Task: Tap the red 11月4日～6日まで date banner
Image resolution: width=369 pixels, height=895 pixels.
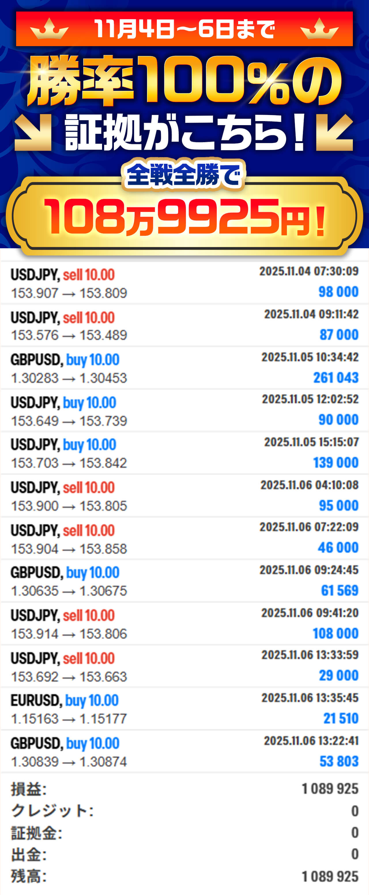Action: (x=184, y=29)
